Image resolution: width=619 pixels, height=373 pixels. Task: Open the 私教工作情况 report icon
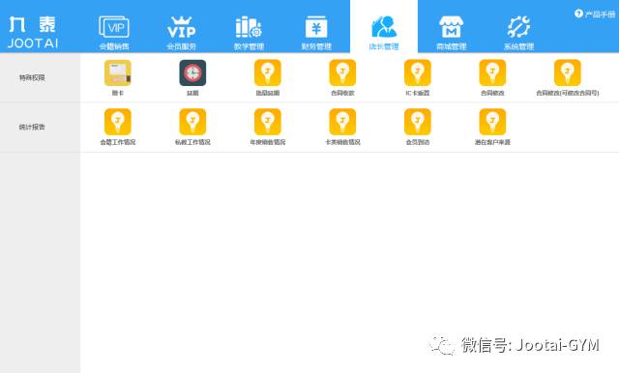pyautogui.click(x=192, y=122)
